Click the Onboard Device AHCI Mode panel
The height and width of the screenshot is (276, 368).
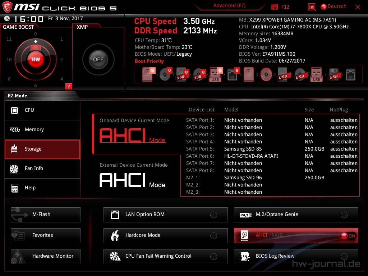click(x=137, y=134)
